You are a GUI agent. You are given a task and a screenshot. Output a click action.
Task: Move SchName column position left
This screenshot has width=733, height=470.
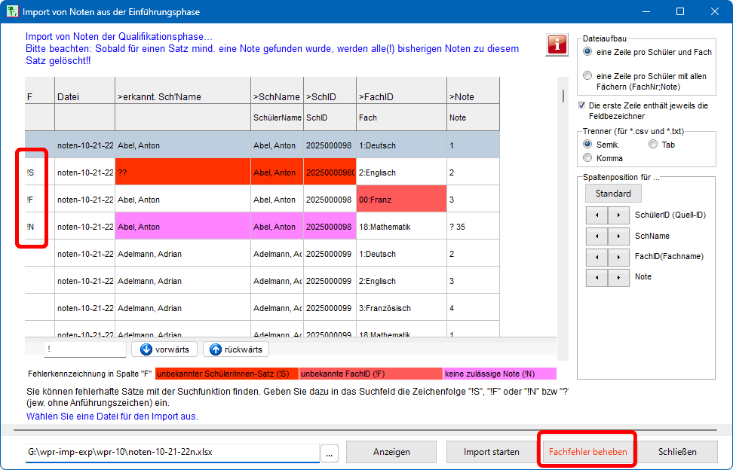597,237
